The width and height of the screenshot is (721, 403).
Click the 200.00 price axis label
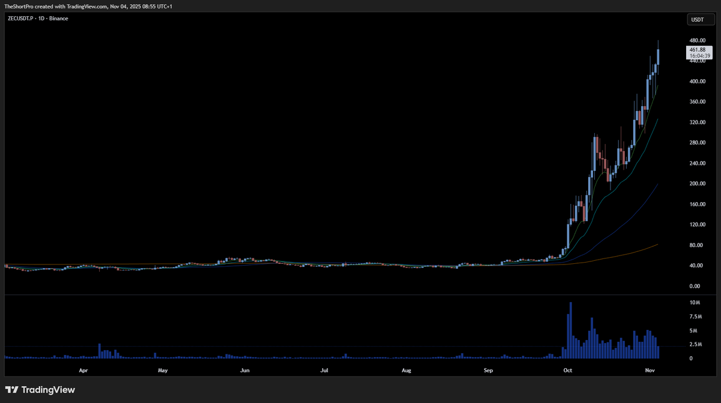pos(697,184)
